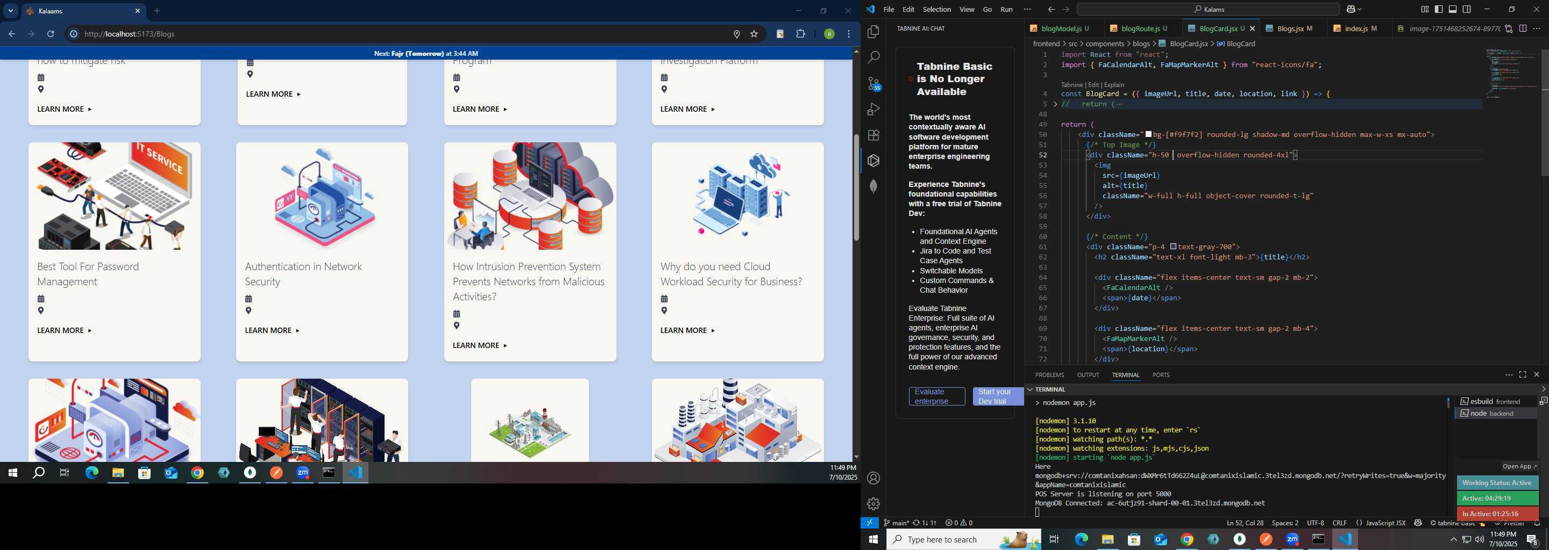Toggle the Secondary Side Bar visibility
The image size is (1549, 550).
[x=1467, y=10]
